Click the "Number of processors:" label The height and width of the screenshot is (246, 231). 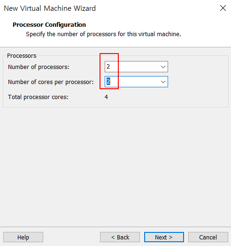38,67
